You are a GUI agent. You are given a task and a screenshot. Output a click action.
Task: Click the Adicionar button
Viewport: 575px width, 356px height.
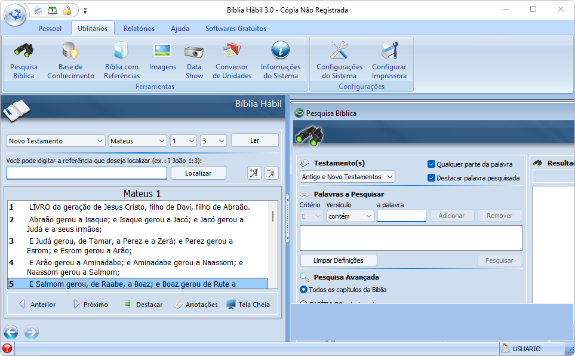[x=452, y=216]
